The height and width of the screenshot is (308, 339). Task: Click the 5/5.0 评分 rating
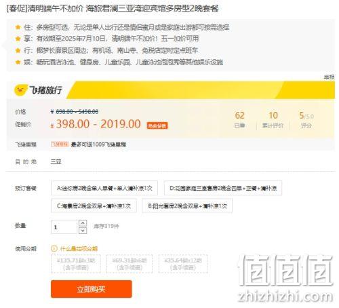(306, 120)
